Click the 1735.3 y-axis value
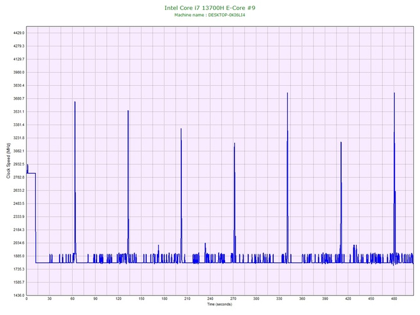 tap(19, 269)
